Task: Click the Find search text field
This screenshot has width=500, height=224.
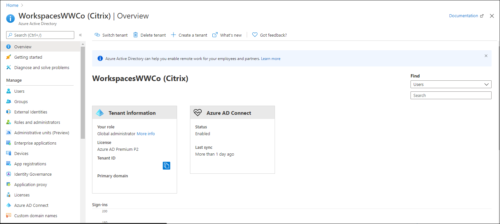Action: pos(451,96)
